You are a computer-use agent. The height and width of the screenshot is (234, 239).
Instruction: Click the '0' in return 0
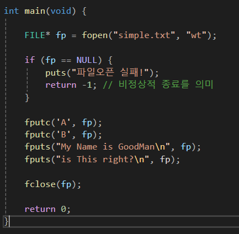63,209
